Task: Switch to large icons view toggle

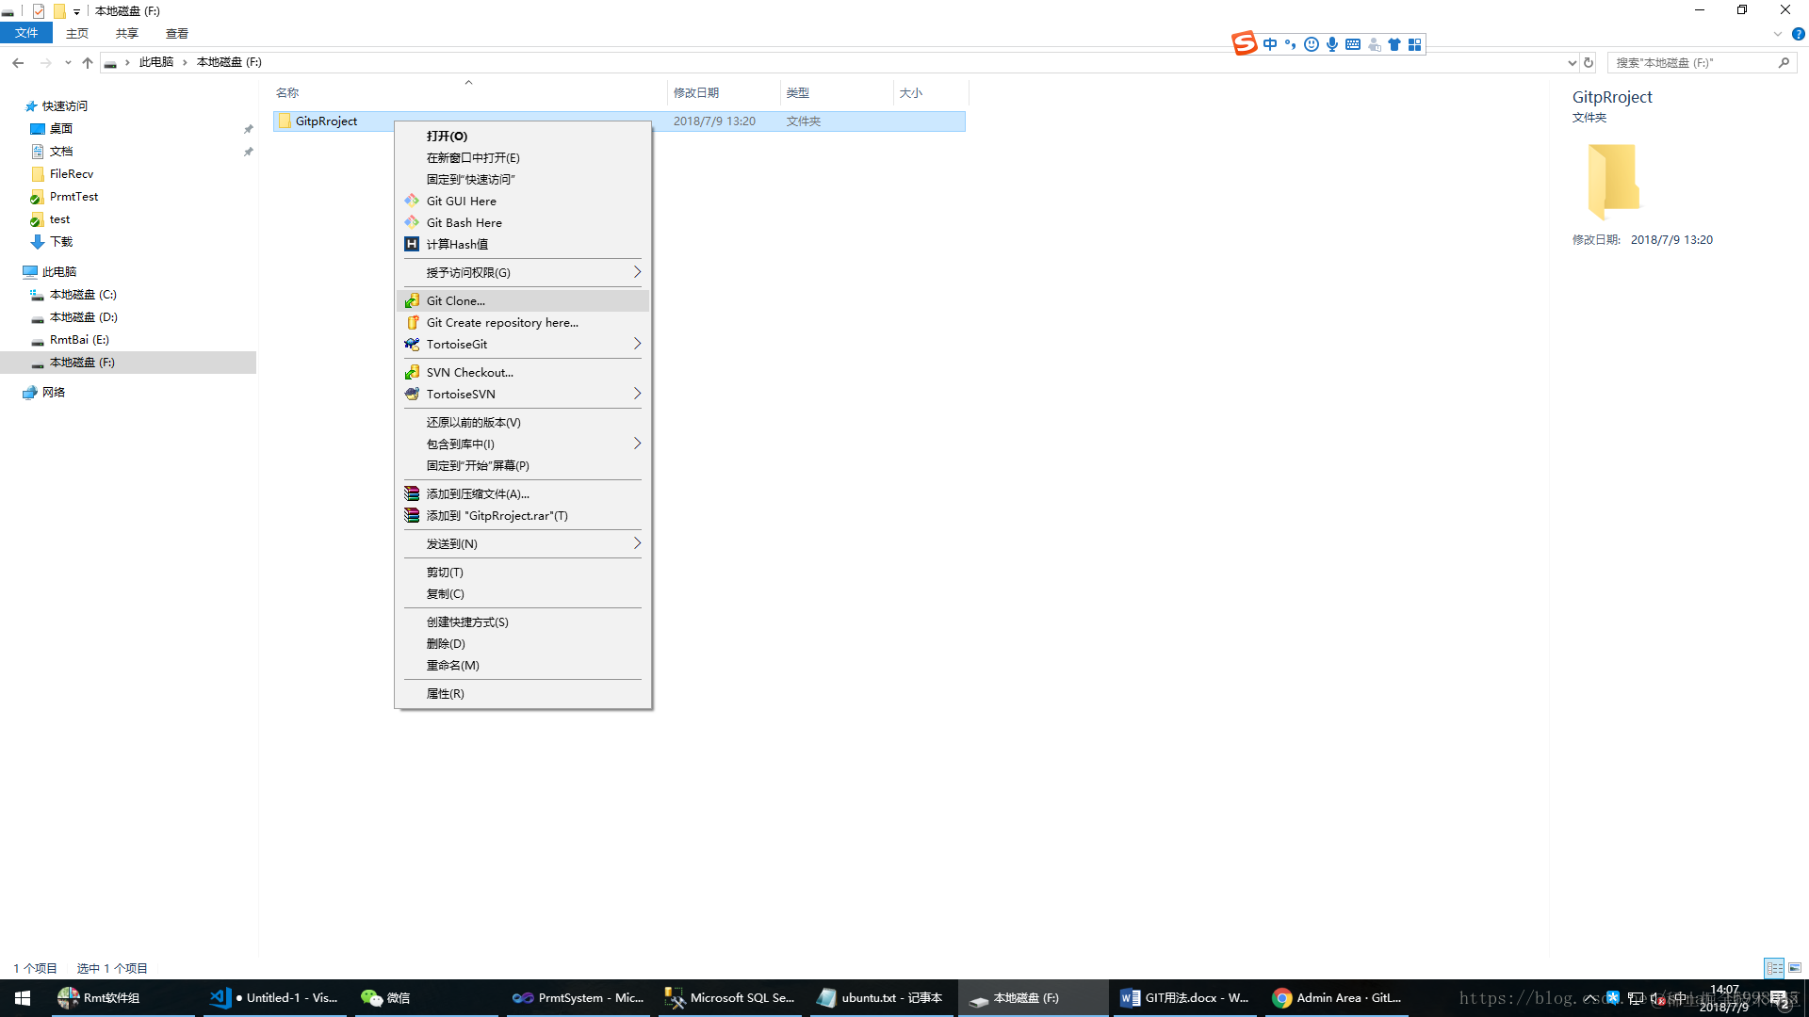Action: pyautogui.click(x=1795, y=967)
